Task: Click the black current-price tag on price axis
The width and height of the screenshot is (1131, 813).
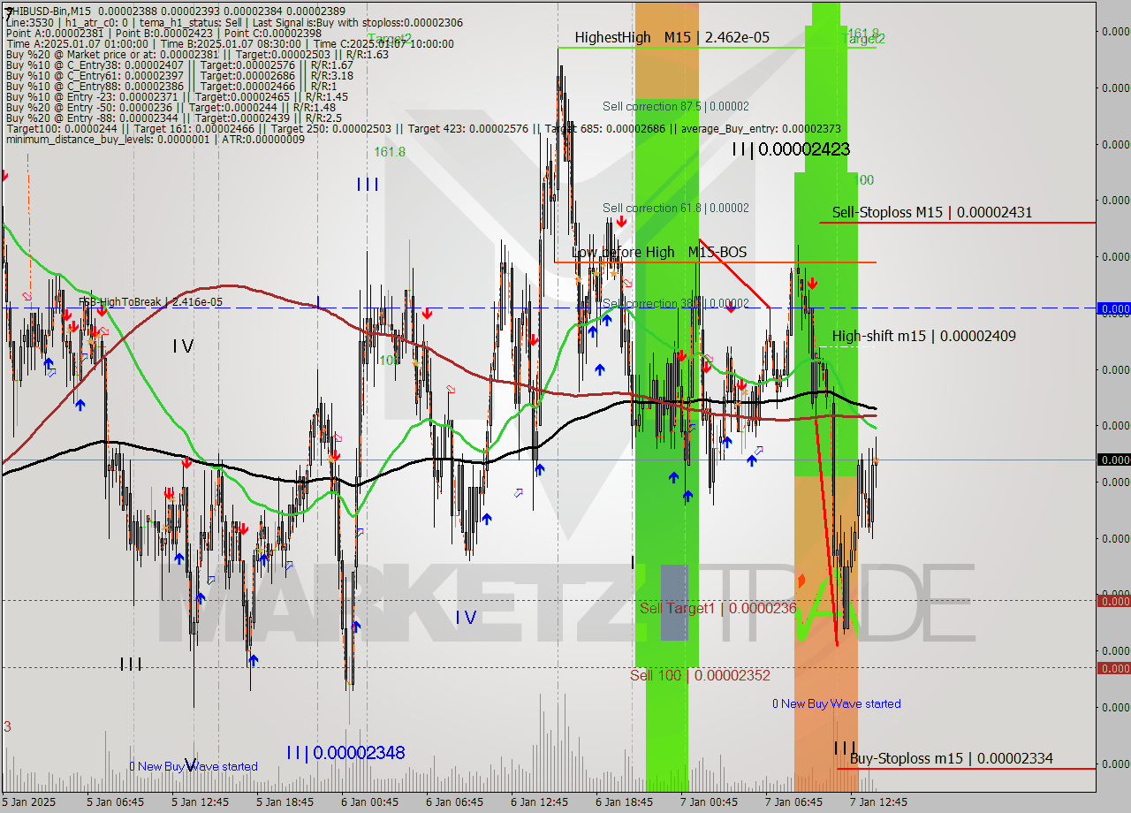Action: (x=1113, y=460)
